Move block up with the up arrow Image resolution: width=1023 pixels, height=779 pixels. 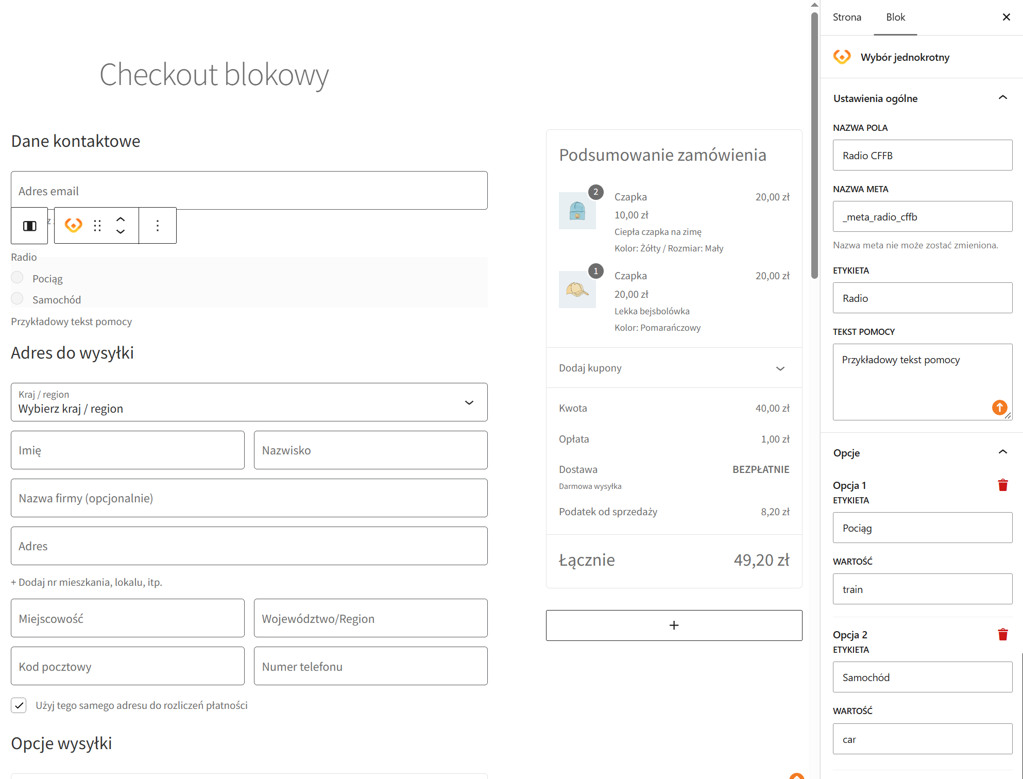(121, 219)
